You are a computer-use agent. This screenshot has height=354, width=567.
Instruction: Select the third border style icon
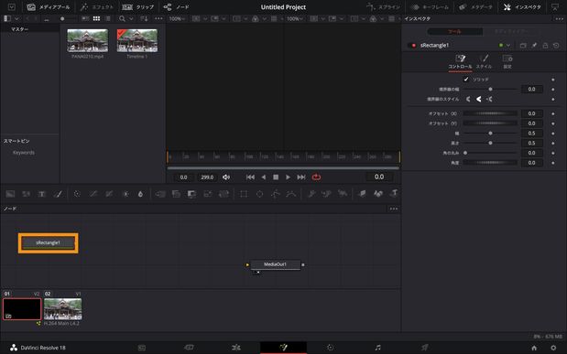point(489,99)
